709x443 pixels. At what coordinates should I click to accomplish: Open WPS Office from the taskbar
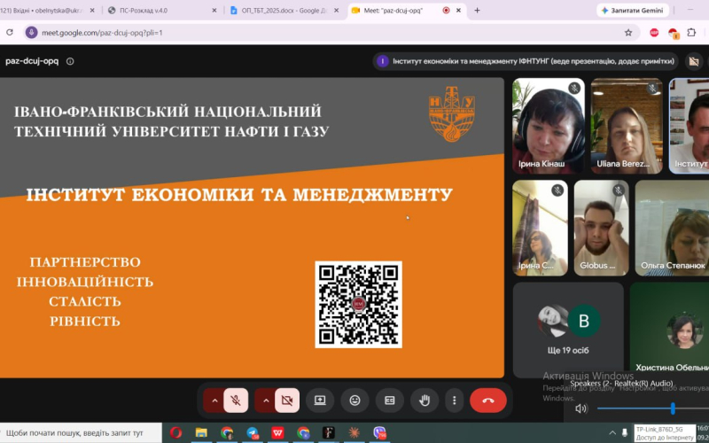pos(277,433)
